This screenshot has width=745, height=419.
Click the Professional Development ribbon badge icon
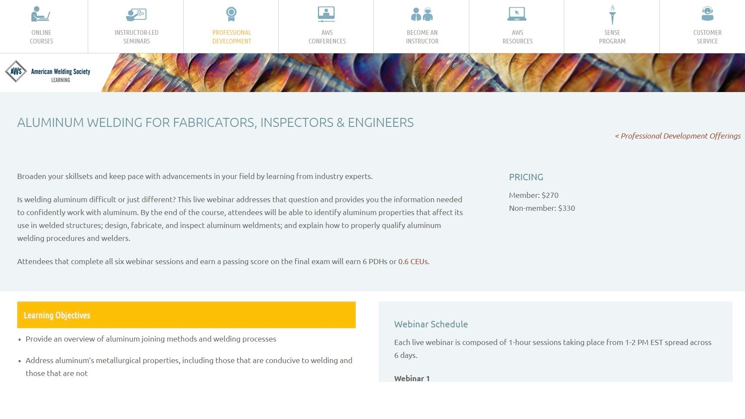click(x=231, y=14)
